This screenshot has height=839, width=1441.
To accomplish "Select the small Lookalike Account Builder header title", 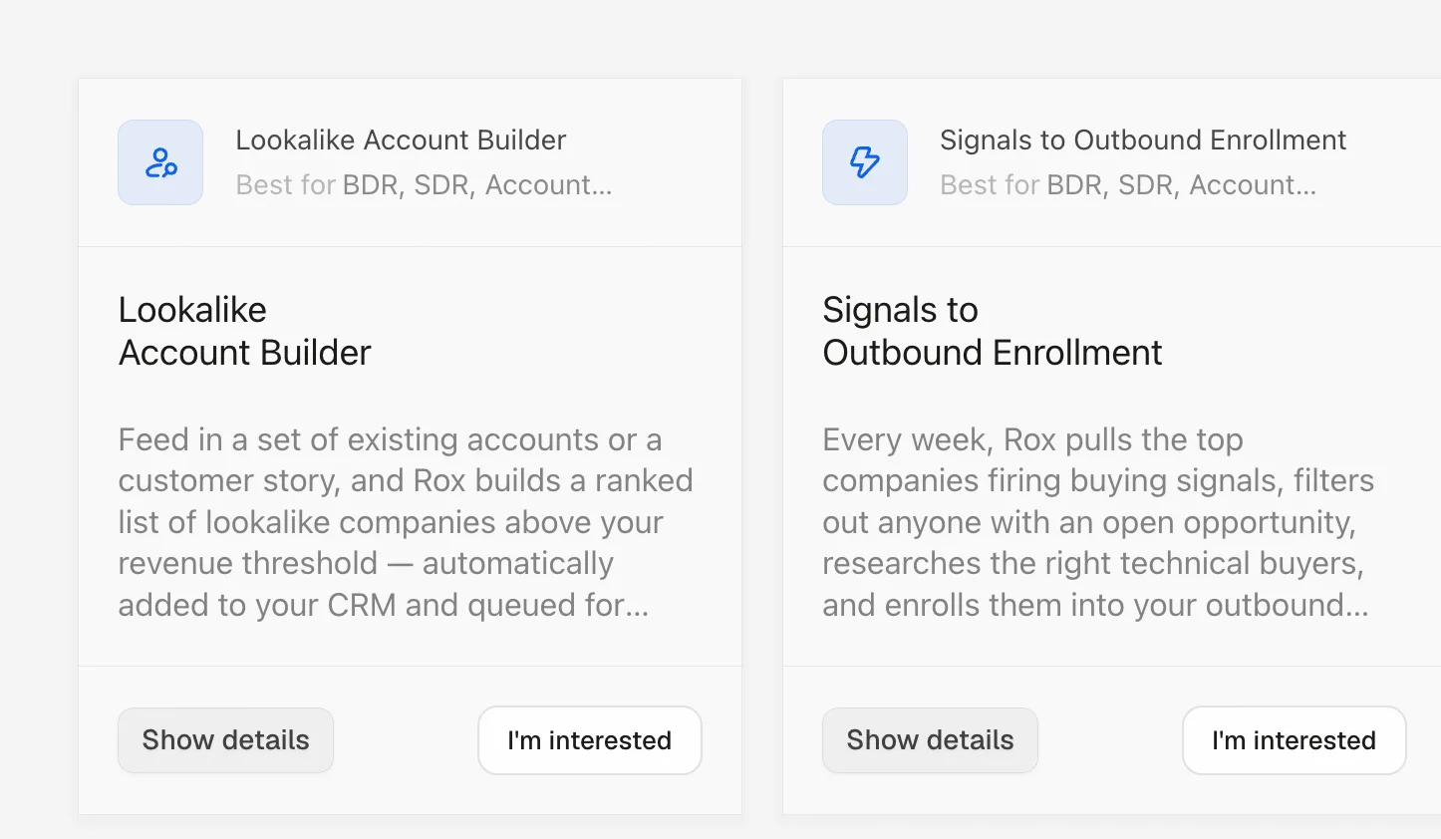I will click(x=401, y=140).
